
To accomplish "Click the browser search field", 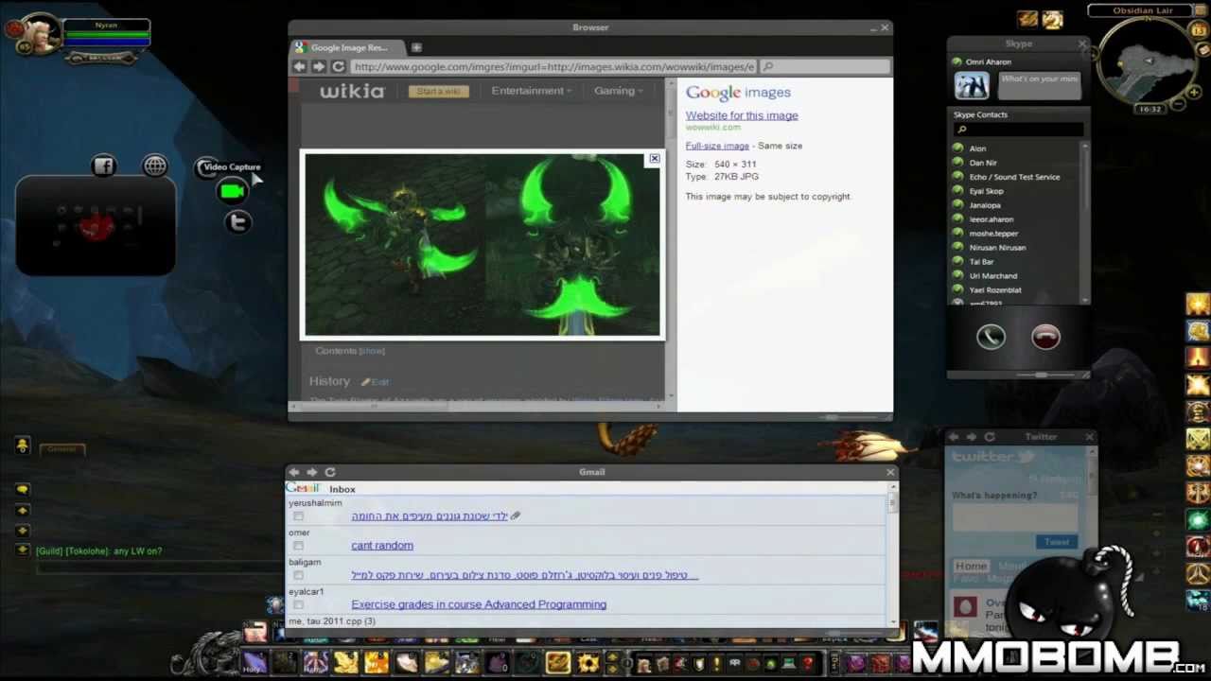I will [825, 66].
